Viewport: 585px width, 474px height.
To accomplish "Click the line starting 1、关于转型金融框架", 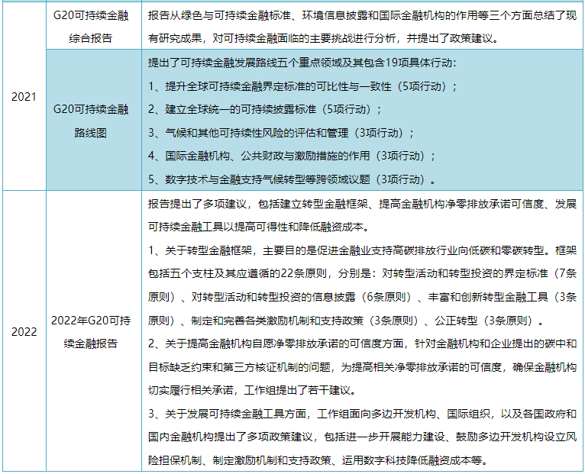I will tap(362, 250).
